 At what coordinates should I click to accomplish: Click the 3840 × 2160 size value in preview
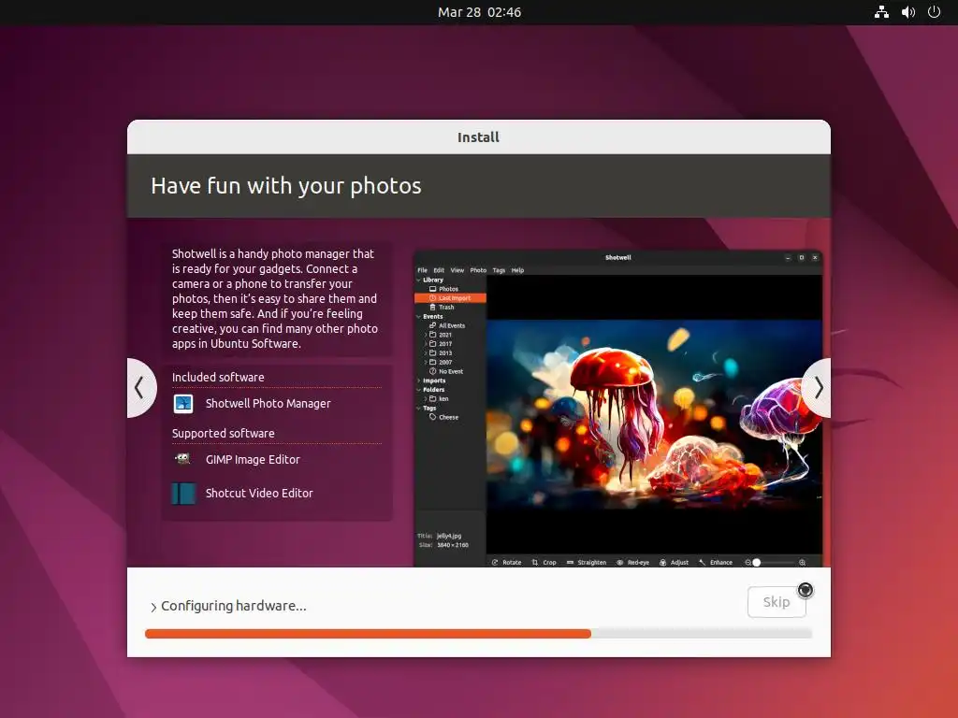coord(453,545)
